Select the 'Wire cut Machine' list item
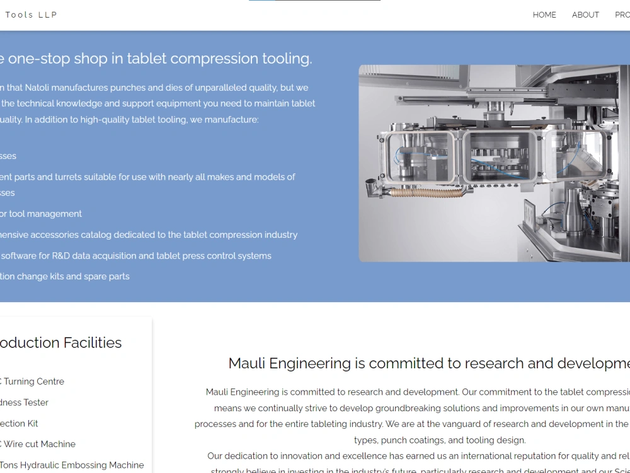 coord(38,445)
